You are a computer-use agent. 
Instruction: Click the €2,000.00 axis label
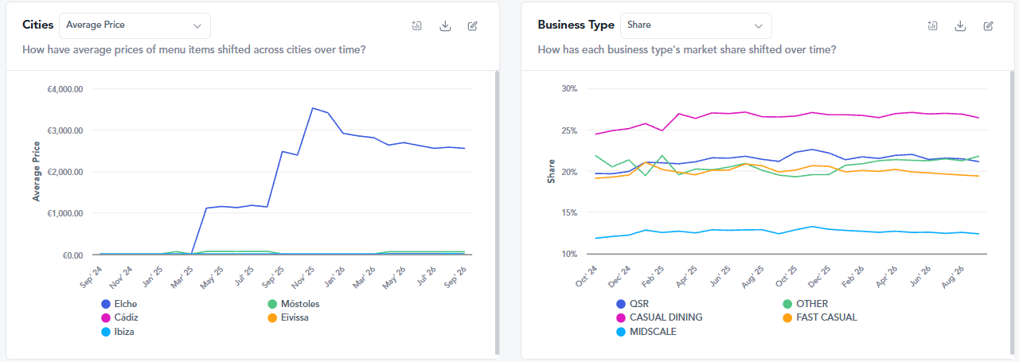tap(65, 172)
